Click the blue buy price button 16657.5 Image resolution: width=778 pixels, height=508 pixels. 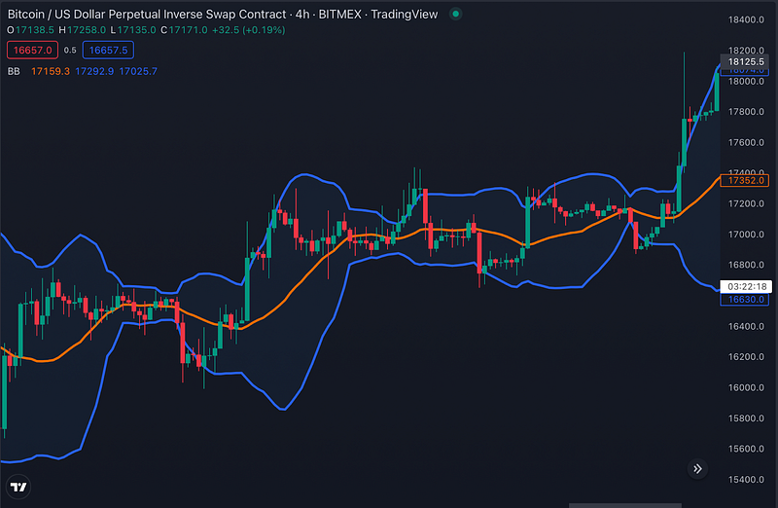tap(108, 51)
